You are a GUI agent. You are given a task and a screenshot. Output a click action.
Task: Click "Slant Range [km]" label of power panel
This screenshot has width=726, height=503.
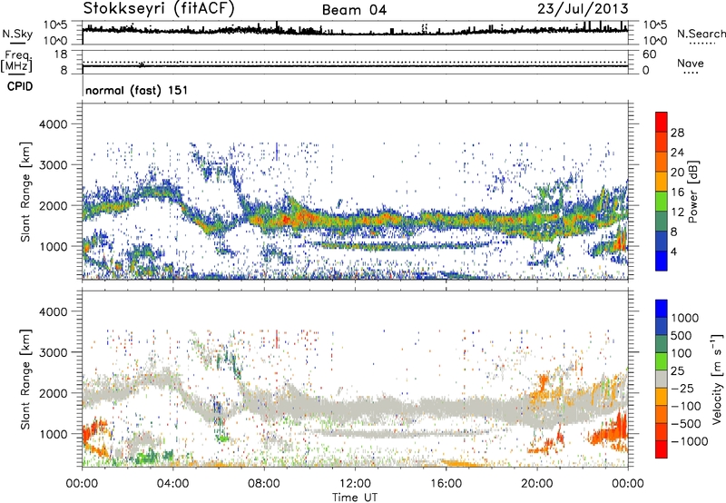pos(25,192)
